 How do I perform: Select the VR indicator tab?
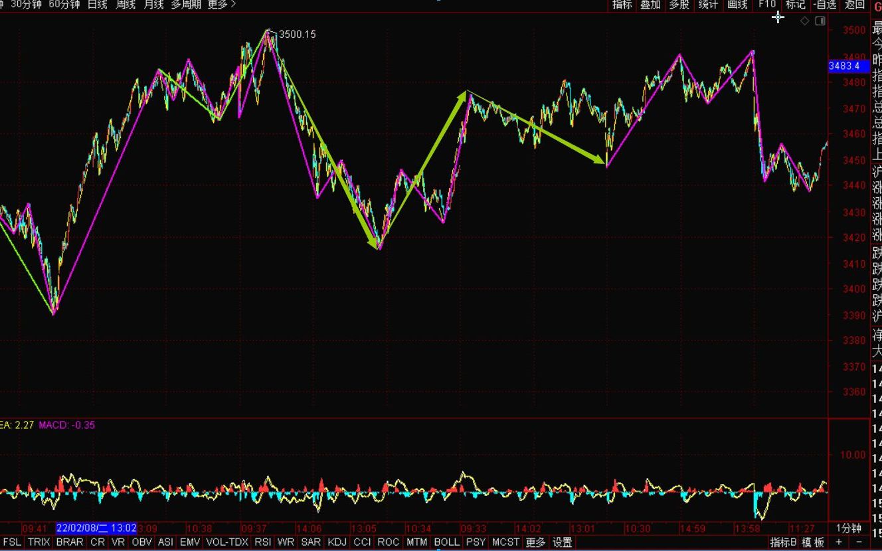tap(118, 542)
